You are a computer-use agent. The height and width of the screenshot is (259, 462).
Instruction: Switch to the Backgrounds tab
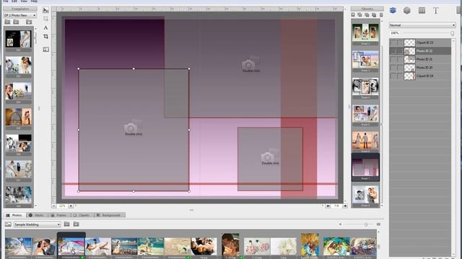[109, 215]
